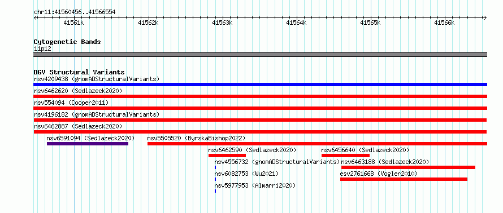Screen dimensions: 503x213
Task: Open variant label nsv554094 (Cooper2011)
Action: pos(71,103)
